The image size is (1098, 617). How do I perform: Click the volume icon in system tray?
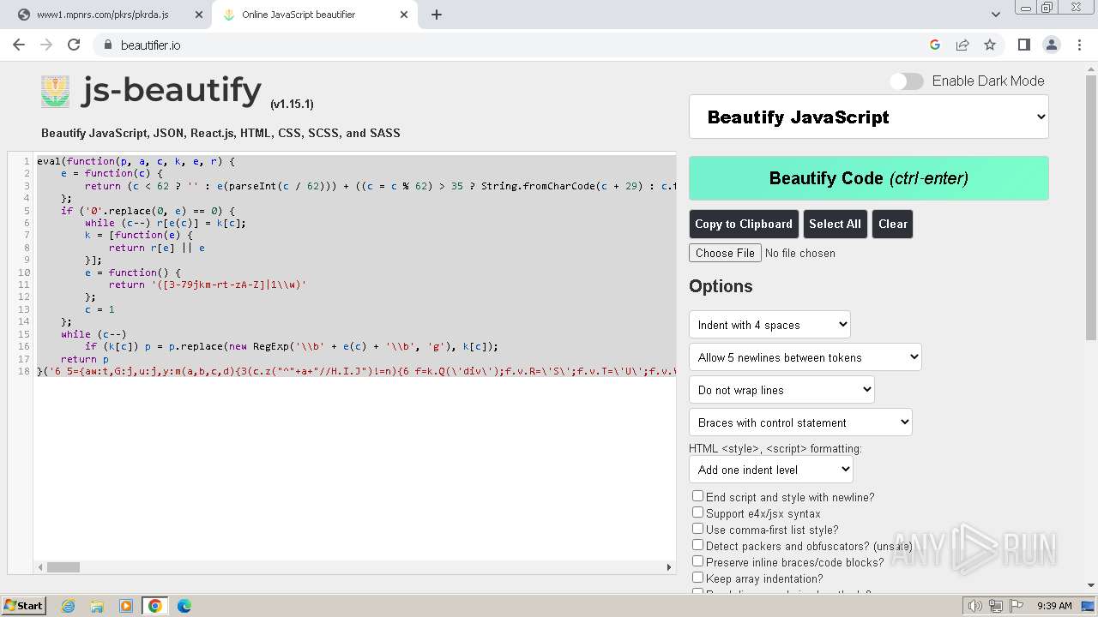click(974, 606)
